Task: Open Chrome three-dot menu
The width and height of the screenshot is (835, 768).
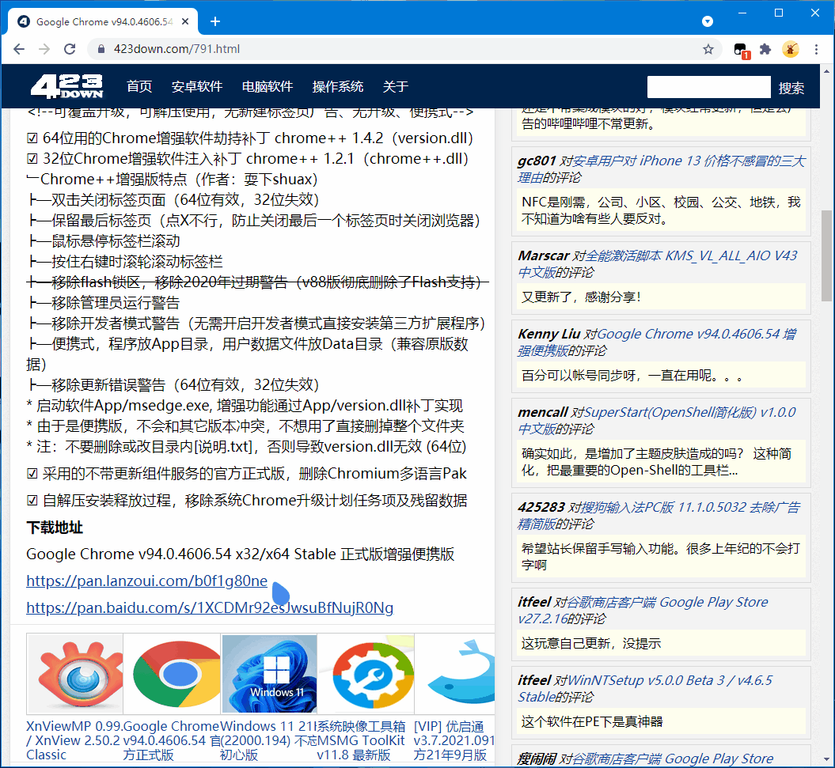Action: (x=816, y=49)
